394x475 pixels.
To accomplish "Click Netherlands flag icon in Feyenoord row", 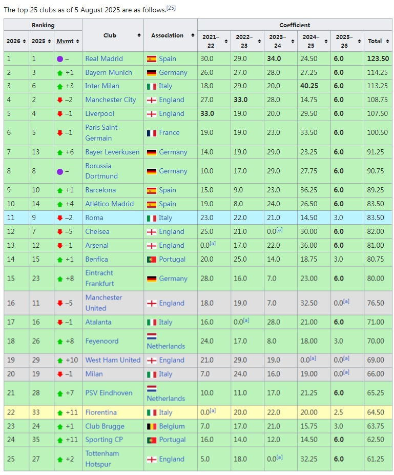I will pos(152,337).
